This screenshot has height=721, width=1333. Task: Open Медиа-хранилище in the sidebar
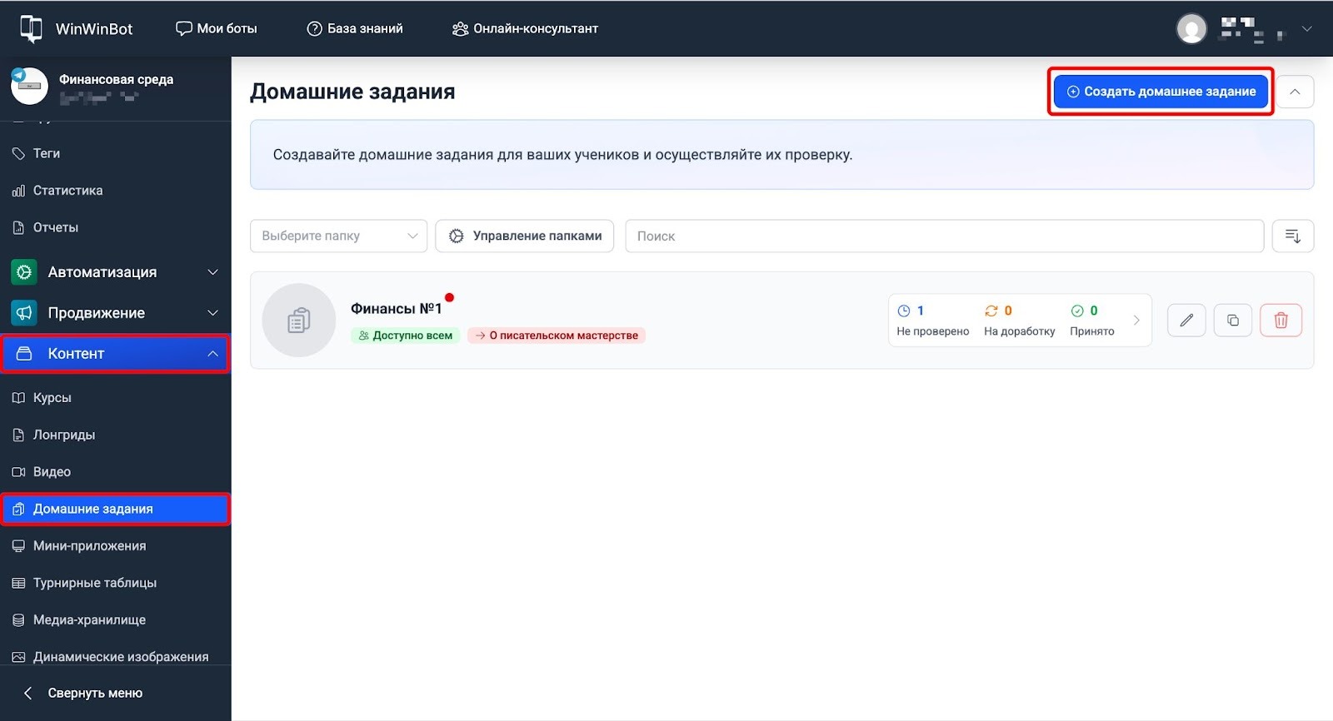[x=89, y=620]
